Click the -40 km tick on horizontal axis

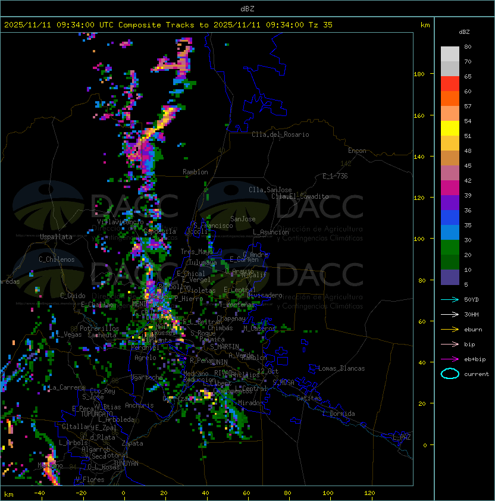[x=39, y=493]
